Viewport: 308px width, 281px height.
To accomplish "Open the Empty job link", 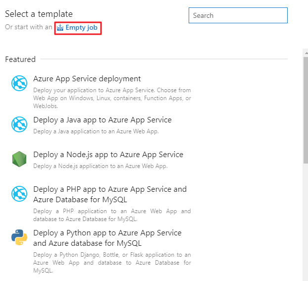I will 81,28.
